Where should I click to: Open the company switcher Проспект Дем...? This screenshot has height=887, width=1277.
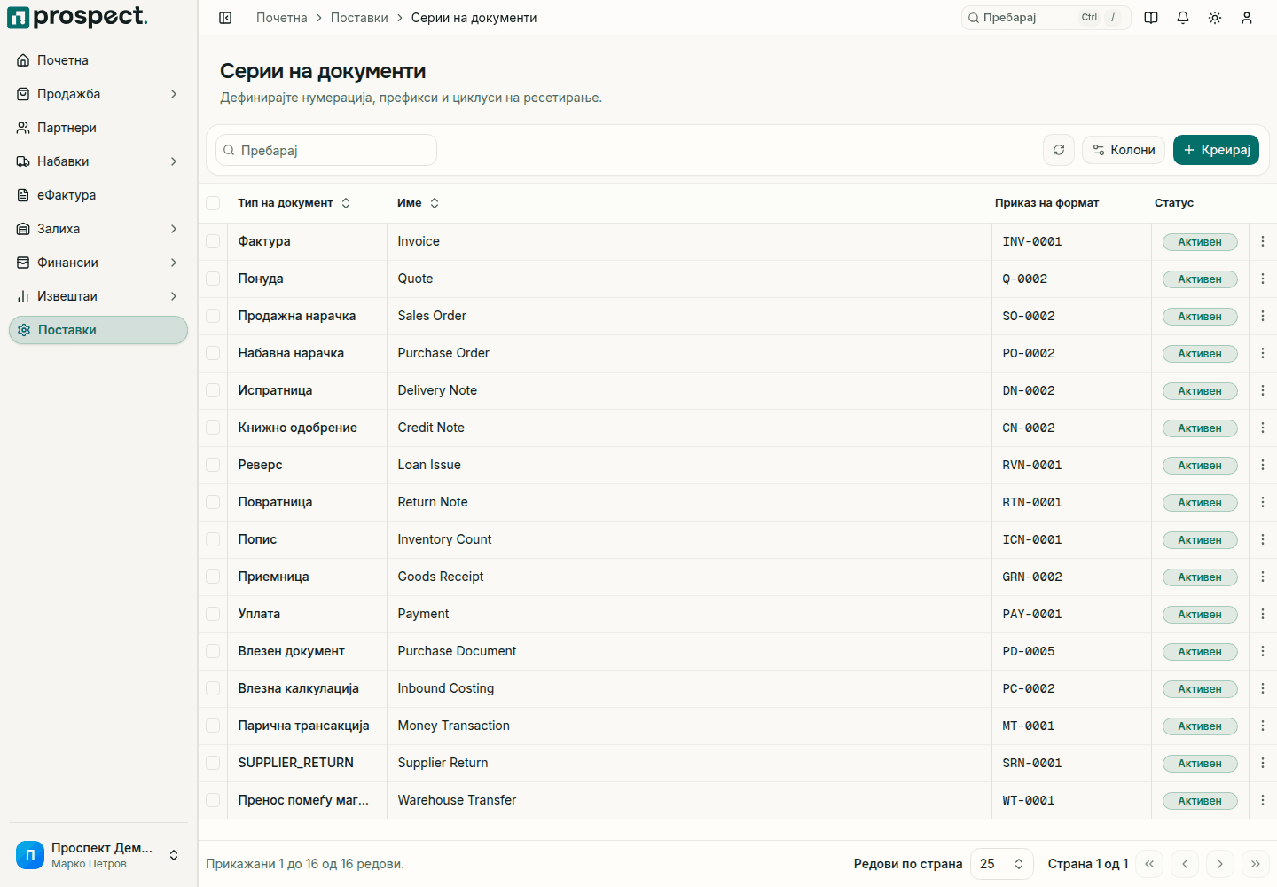[98, 855]
